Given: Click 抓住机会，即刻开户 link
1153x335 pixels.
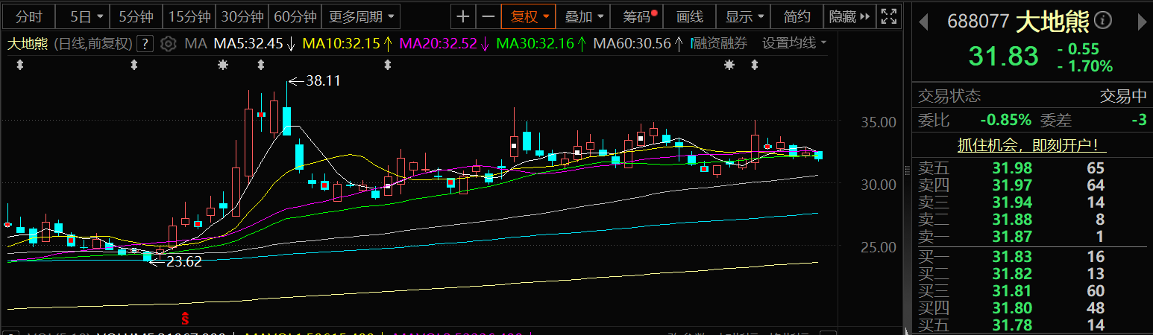Looking at the screenshot, I should [1031, 146].
